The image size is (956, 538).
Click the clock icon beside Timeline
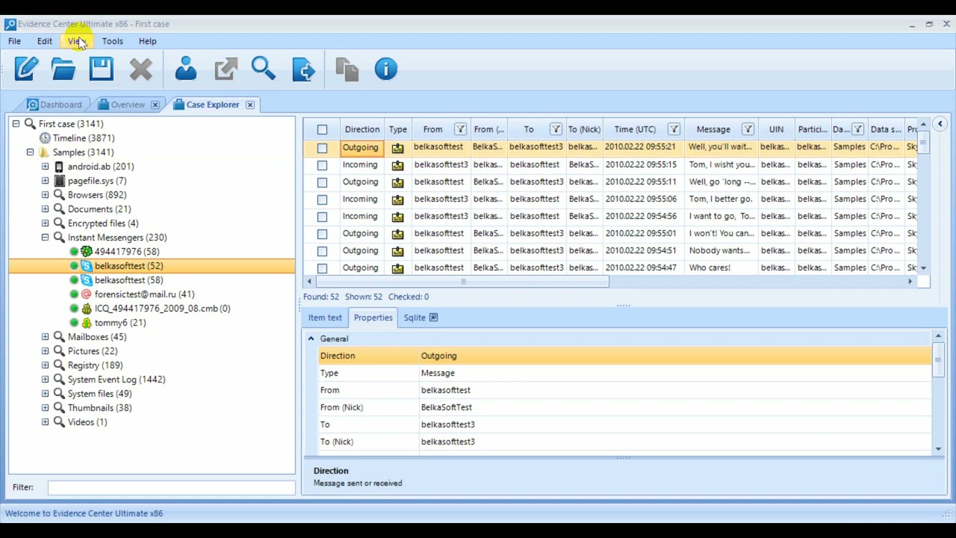46,138
